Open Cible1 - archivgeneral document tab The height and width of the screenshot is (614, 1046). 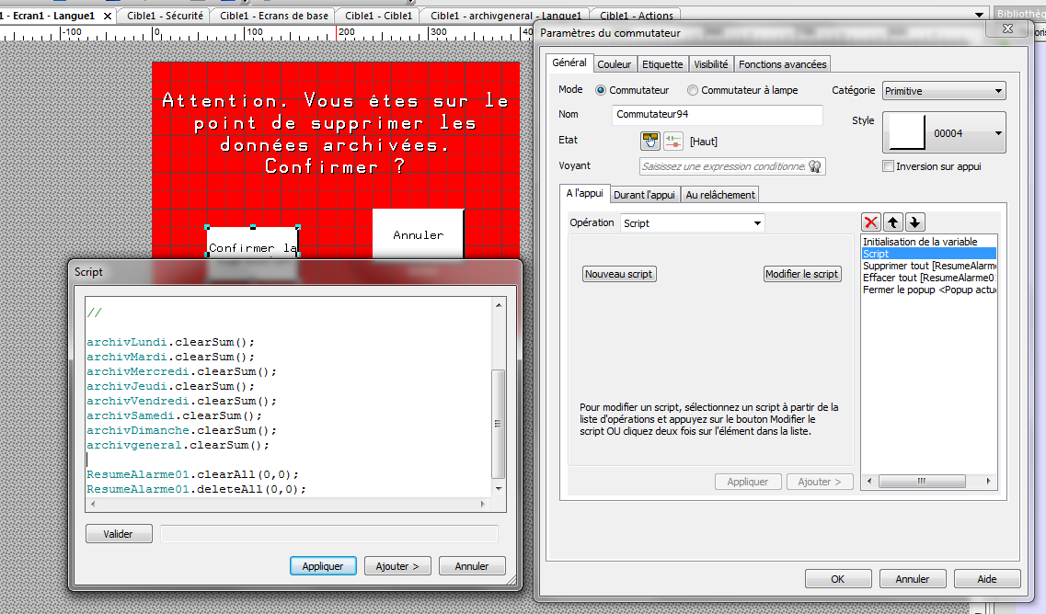[506, 16]
